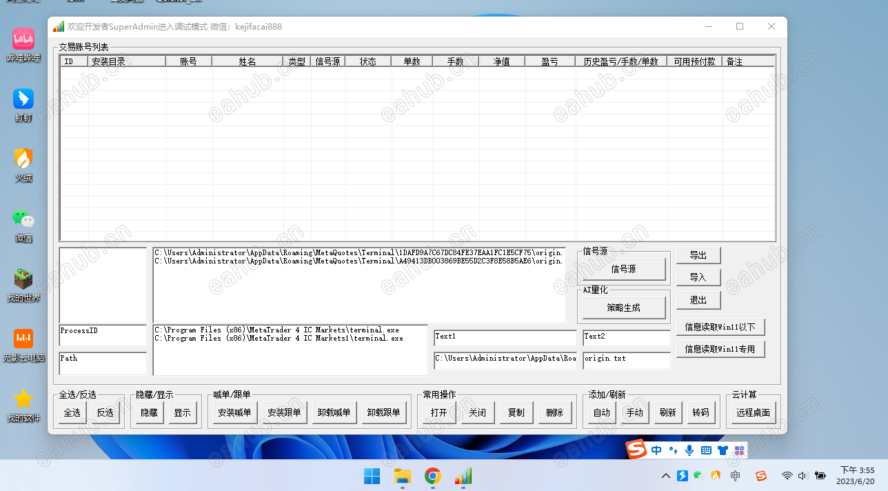Click the Text2 input field
This screenshot has height=491, width=888.
click(627, 338)
